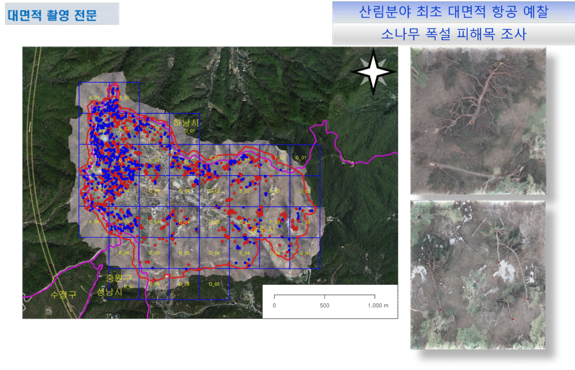Select grid cell G_02
This screenshot has width=575, height=370.
click(x=305, y=191)
